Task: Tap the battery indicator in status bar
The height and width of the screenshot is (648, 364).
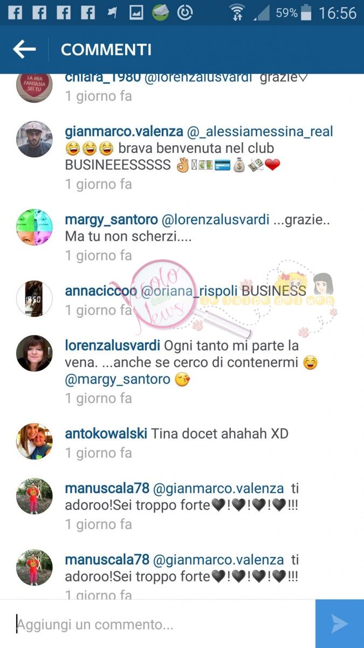Action: click(307, 12)
